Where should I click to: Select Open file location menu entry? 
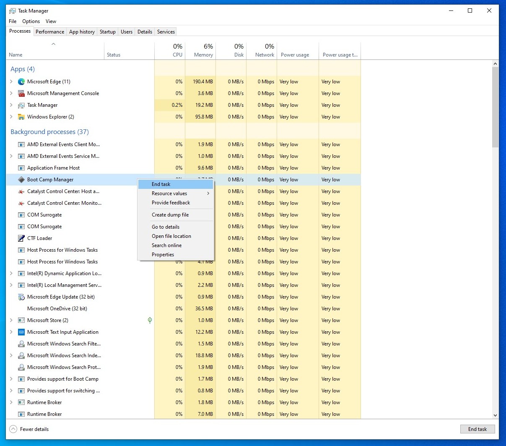[176, 236]
